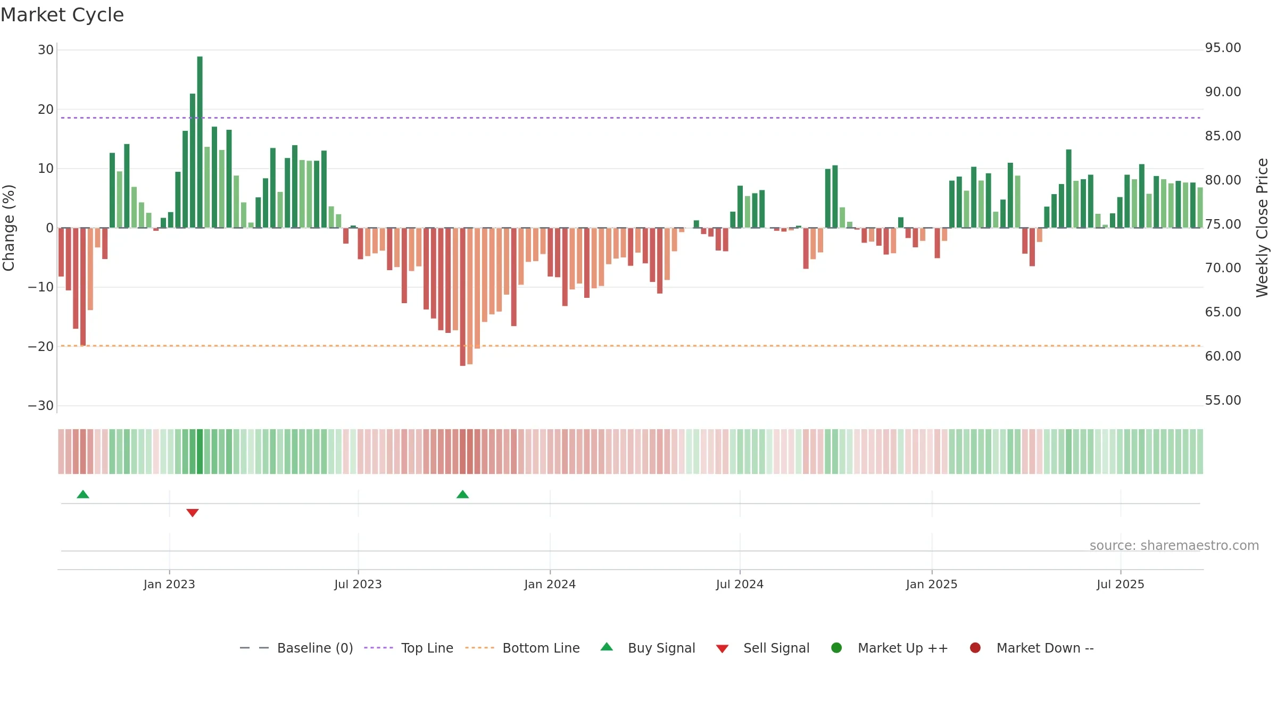Click the −30 tick on change axis
Viewport: 1277px width, 718px height.
point(41,406)
